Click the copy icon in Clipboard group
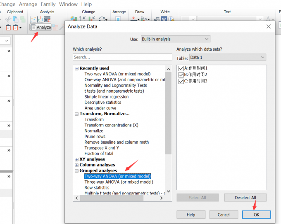The height and width of the screenshot is (224, 281). click(x=16, y=19)
